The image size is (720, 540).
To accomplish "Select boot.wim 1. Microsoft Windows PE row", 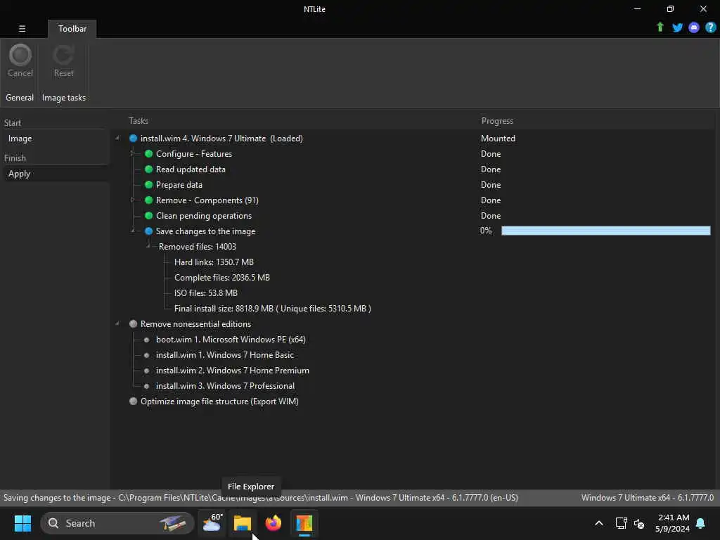I will click(231, 340).
